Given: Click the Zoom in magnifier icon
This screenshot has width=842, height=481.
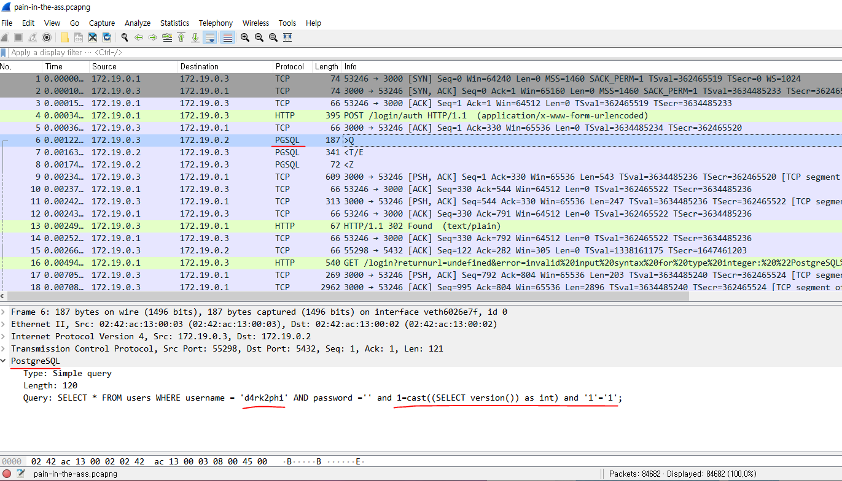Looking at the screenshot, I should (245, 37).
